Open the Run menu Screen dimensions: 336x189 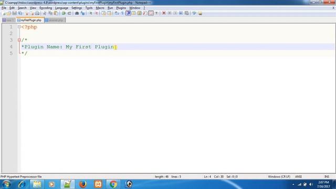(x=110, y=8)
